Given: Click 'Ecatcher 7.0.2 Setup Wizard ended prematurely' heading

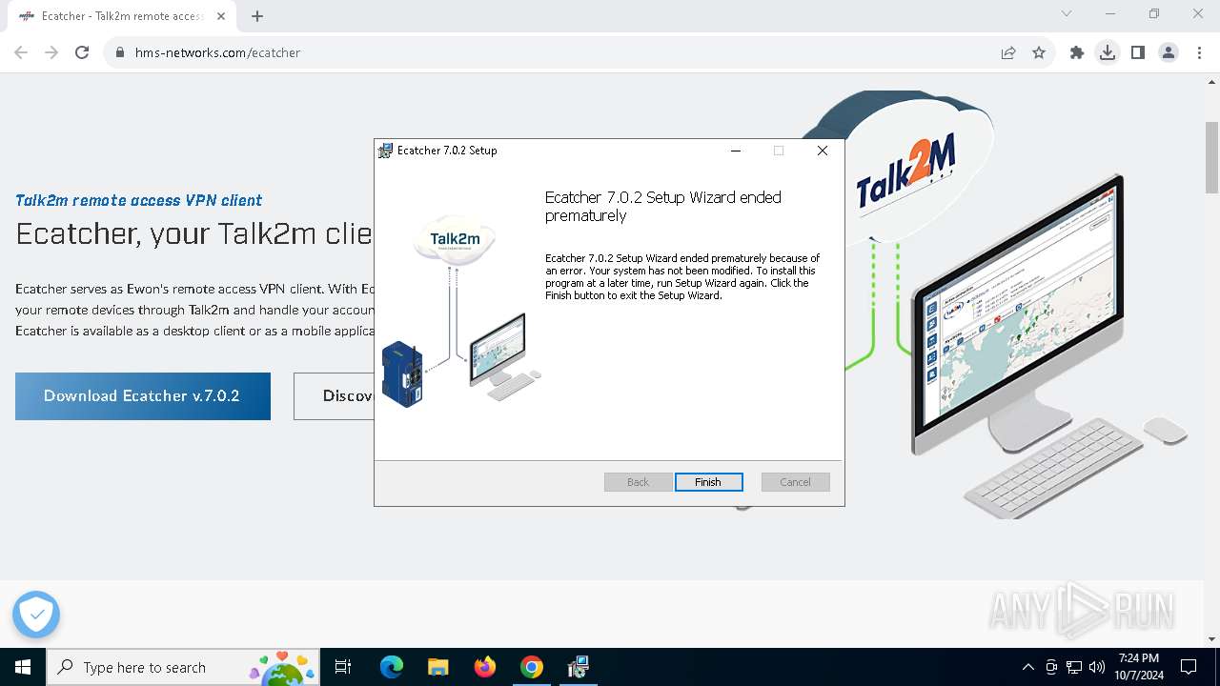Looking at the screenshot, I should click(663, 207).
